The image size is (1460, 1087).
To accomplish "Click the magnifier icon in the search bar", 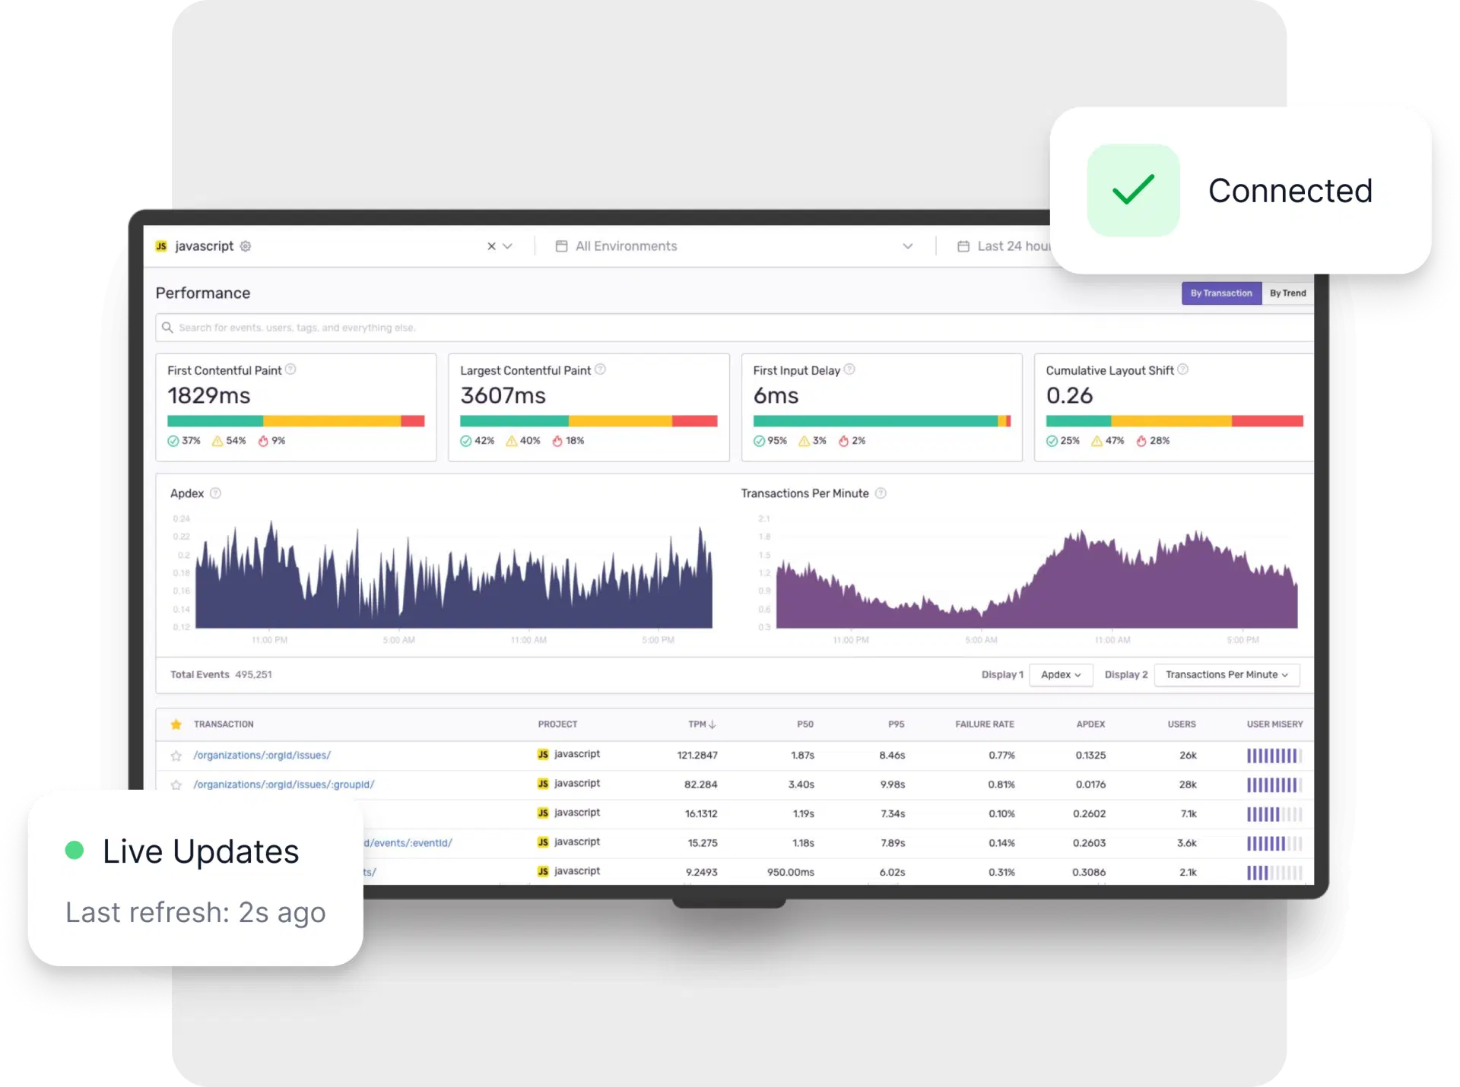I will 167,328.
